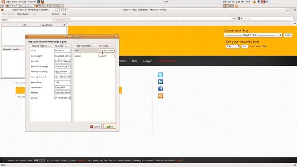Open Options in Tamper Data window
The height and width of the screenshot is (167, 297).
point(56,14)
